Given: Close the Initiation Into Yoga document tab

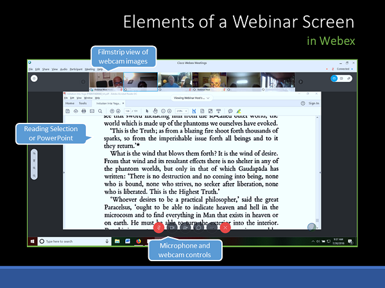Looking at the screenshot, I should (123, 103).
